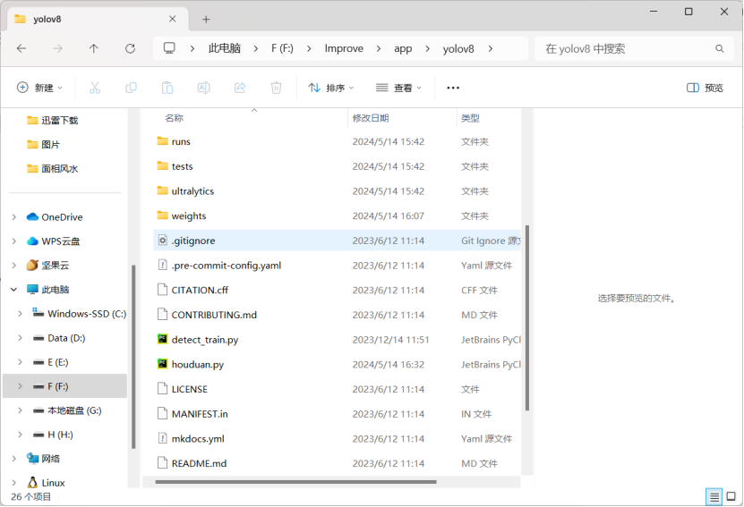Open the 查看 view dropdown
The width and height of the screenshot is (744, 507).
398,88
